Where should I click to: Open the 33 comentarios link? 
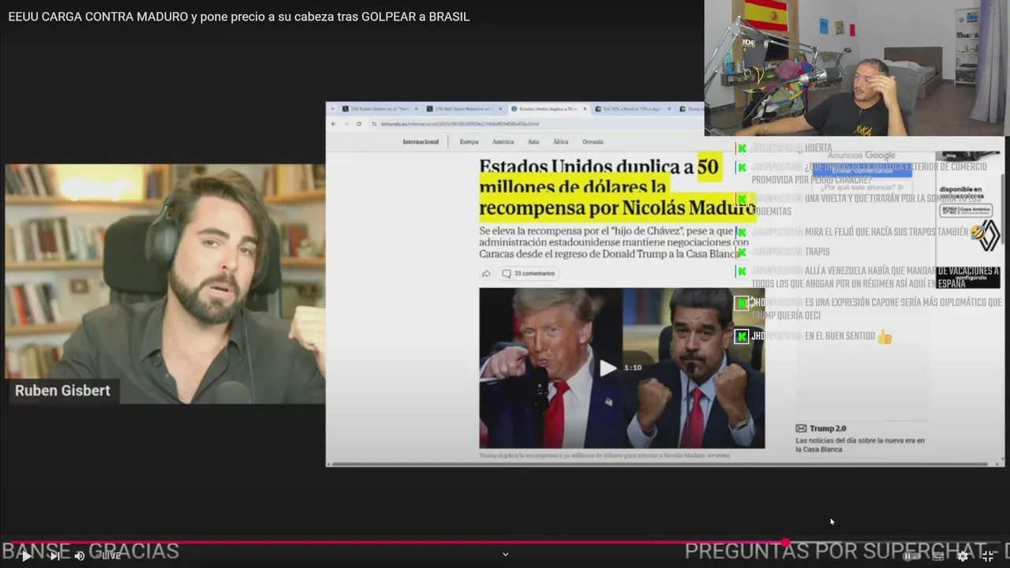click(529, 274)
